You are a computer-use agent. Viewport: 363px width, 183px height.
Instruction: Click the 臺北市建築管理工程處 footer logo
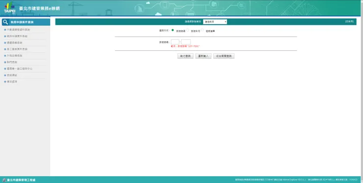click(x=19, y=180)
